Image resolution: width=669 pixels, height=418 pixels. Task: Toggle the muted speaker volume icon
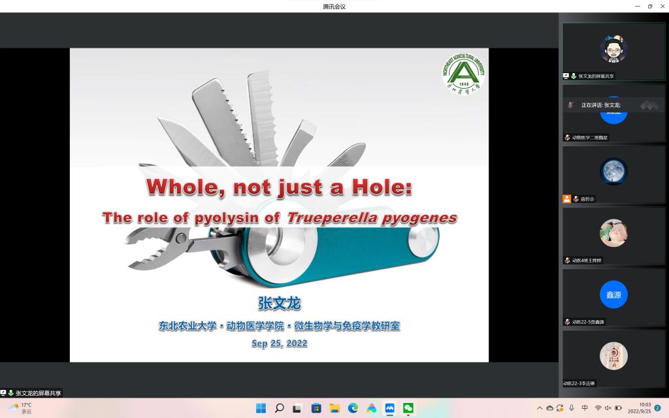click(x=608, y=408)
